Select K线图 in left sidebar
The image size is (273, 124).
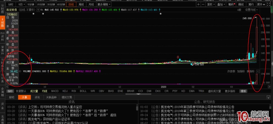2,23
